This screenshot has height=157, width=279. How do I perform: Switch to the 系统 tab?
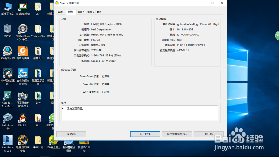pyautogui.click(x=61, y=12)
